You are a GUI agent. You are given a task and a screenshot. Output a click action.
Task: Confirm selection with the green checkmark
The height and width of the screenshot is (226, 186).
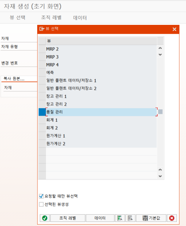coord(45,218)
